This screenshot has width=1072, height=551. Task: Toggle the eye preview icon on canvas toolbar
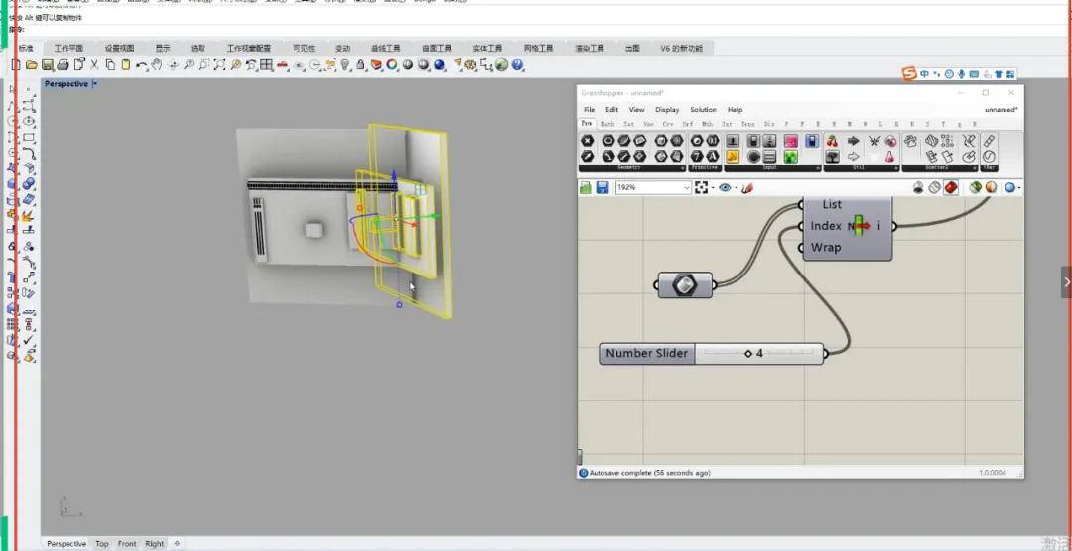tap(725, 187)
